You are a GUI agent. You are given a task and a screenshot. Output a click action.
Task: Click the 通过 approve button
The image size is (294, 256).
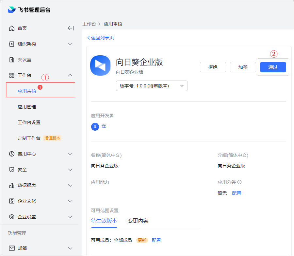tap(273, 67)
